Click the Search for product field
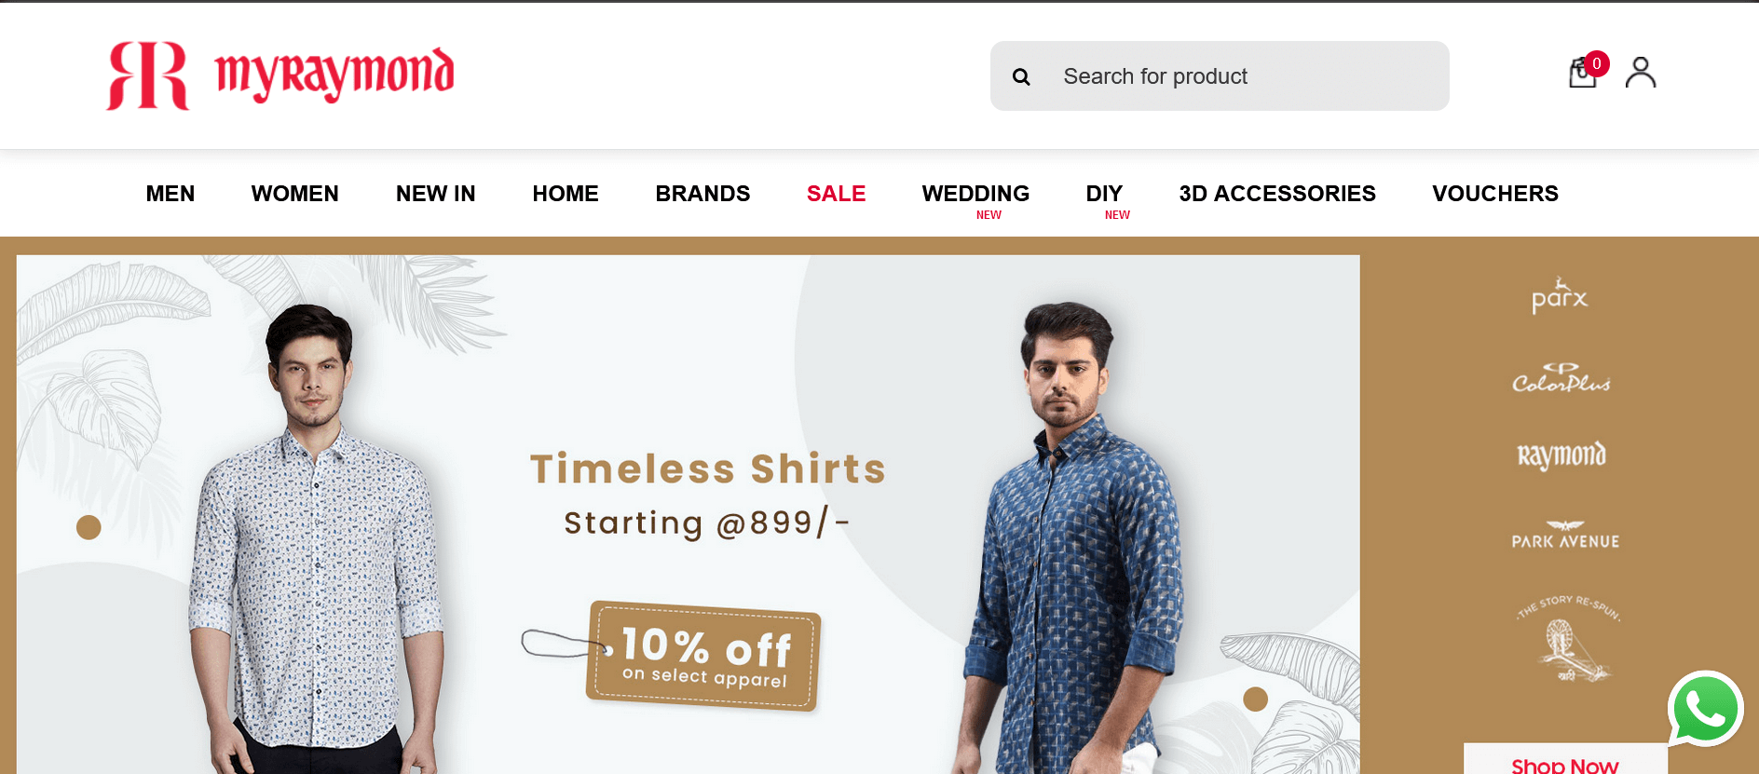 (1220, 76)
